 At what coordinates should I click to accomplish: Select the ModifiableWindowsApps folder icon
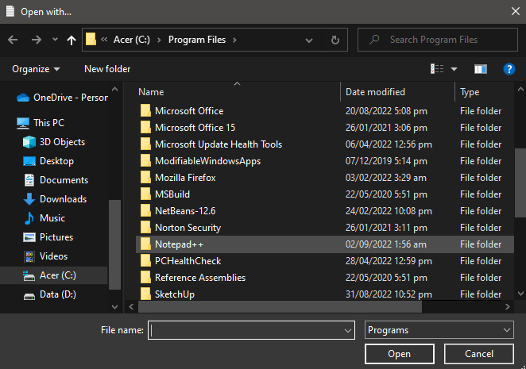coord(145,161)
